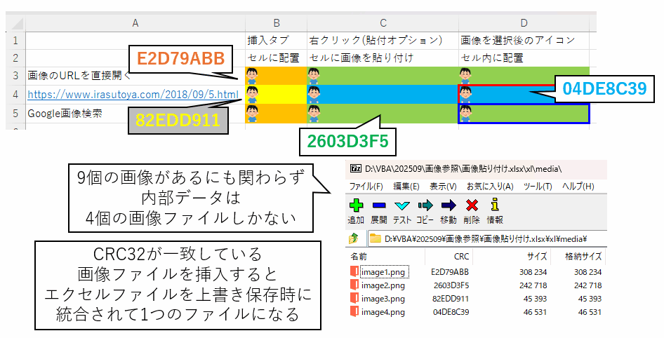Click CRC value 82EDD911 in the file list
The height and width of the screenshot is (338, 664).
pos(451,298)
